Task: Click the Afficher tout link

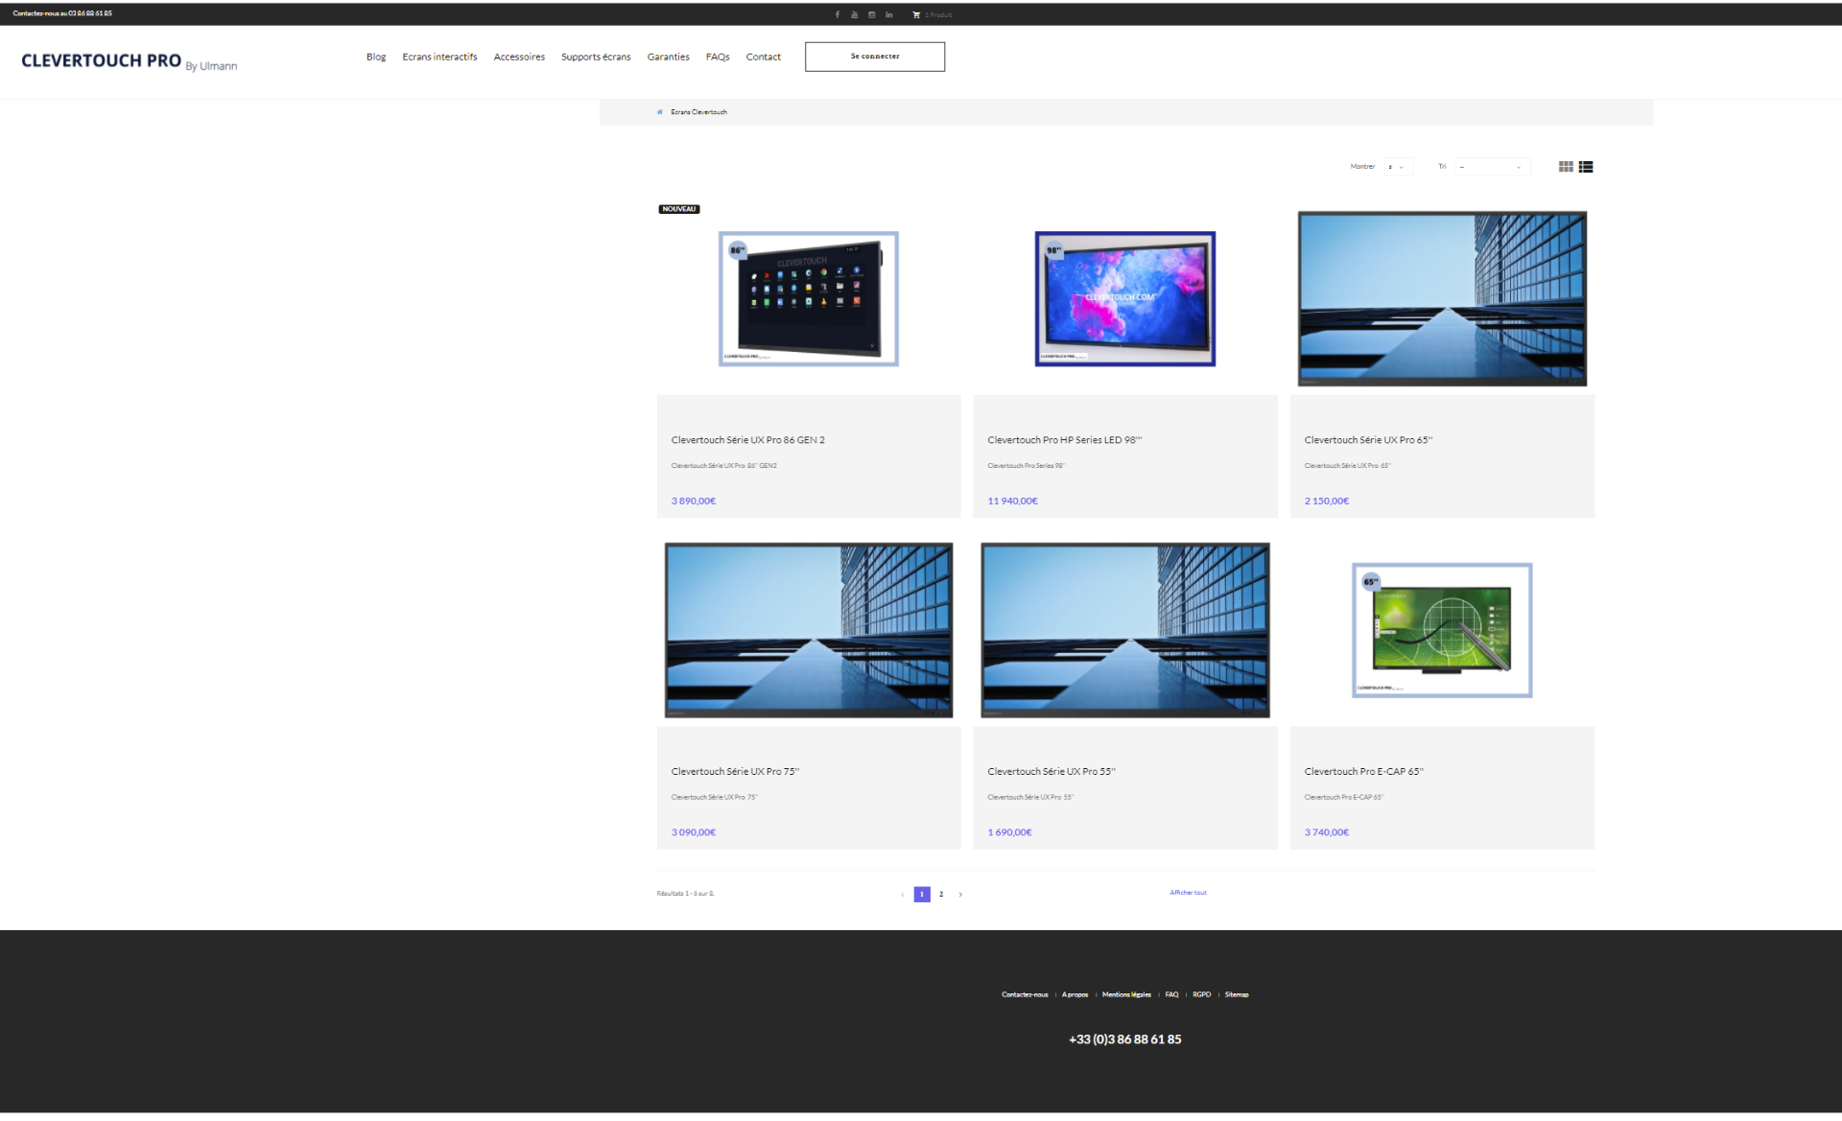Action: 1188,893
